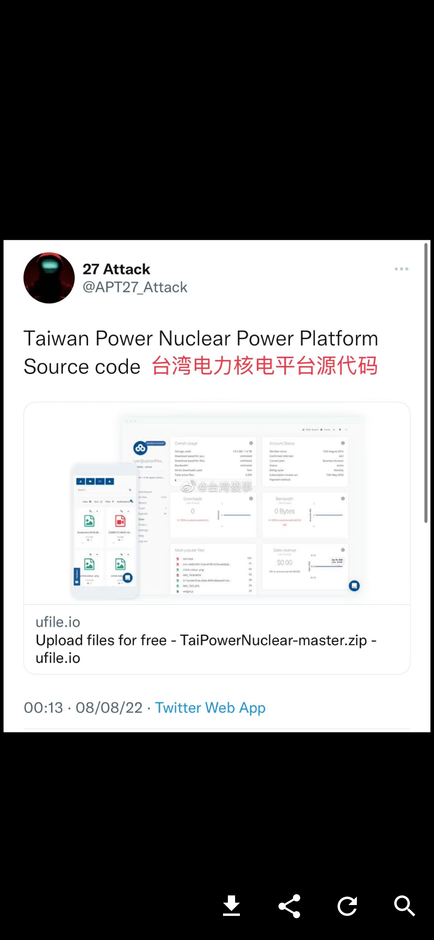The width and height of the screenshot is (434, 940).
Task: Click the Weibo watermark on preview
Action: tap(217, 487)
